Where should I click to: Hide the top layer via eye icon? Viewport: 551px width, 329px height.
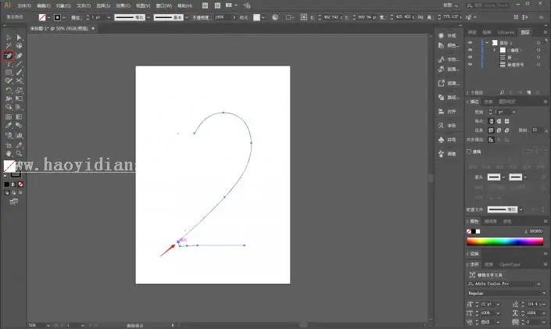tap(470, 42)
